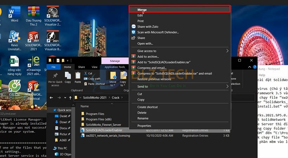Click Copy path in the ribbon
This screenshot has height=158, width=288.
pyautogui.click(x=92, y=79)
